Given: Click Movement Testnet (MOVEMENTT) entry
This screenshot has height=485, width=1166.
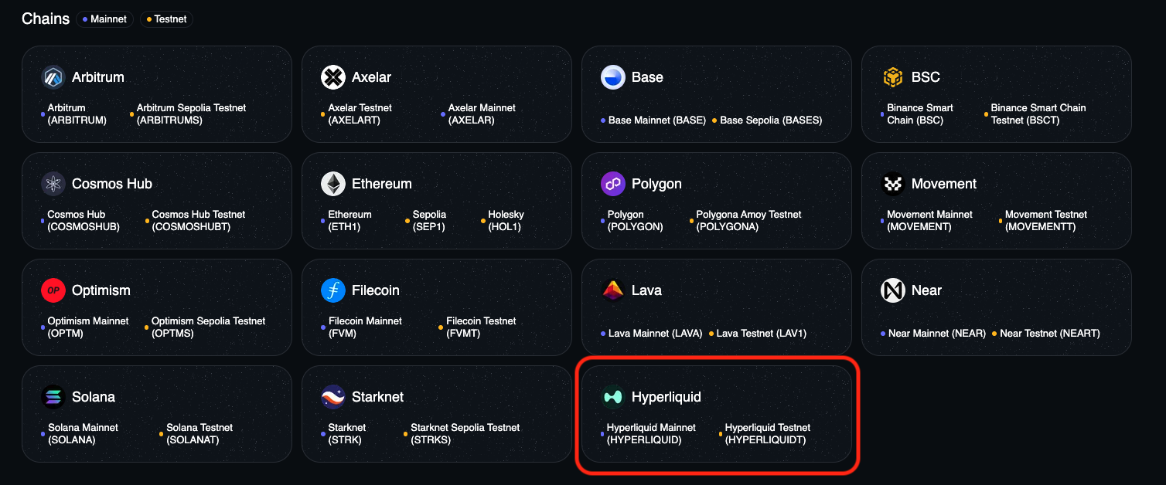Looking at the screenshot, I should point(1045,220).
